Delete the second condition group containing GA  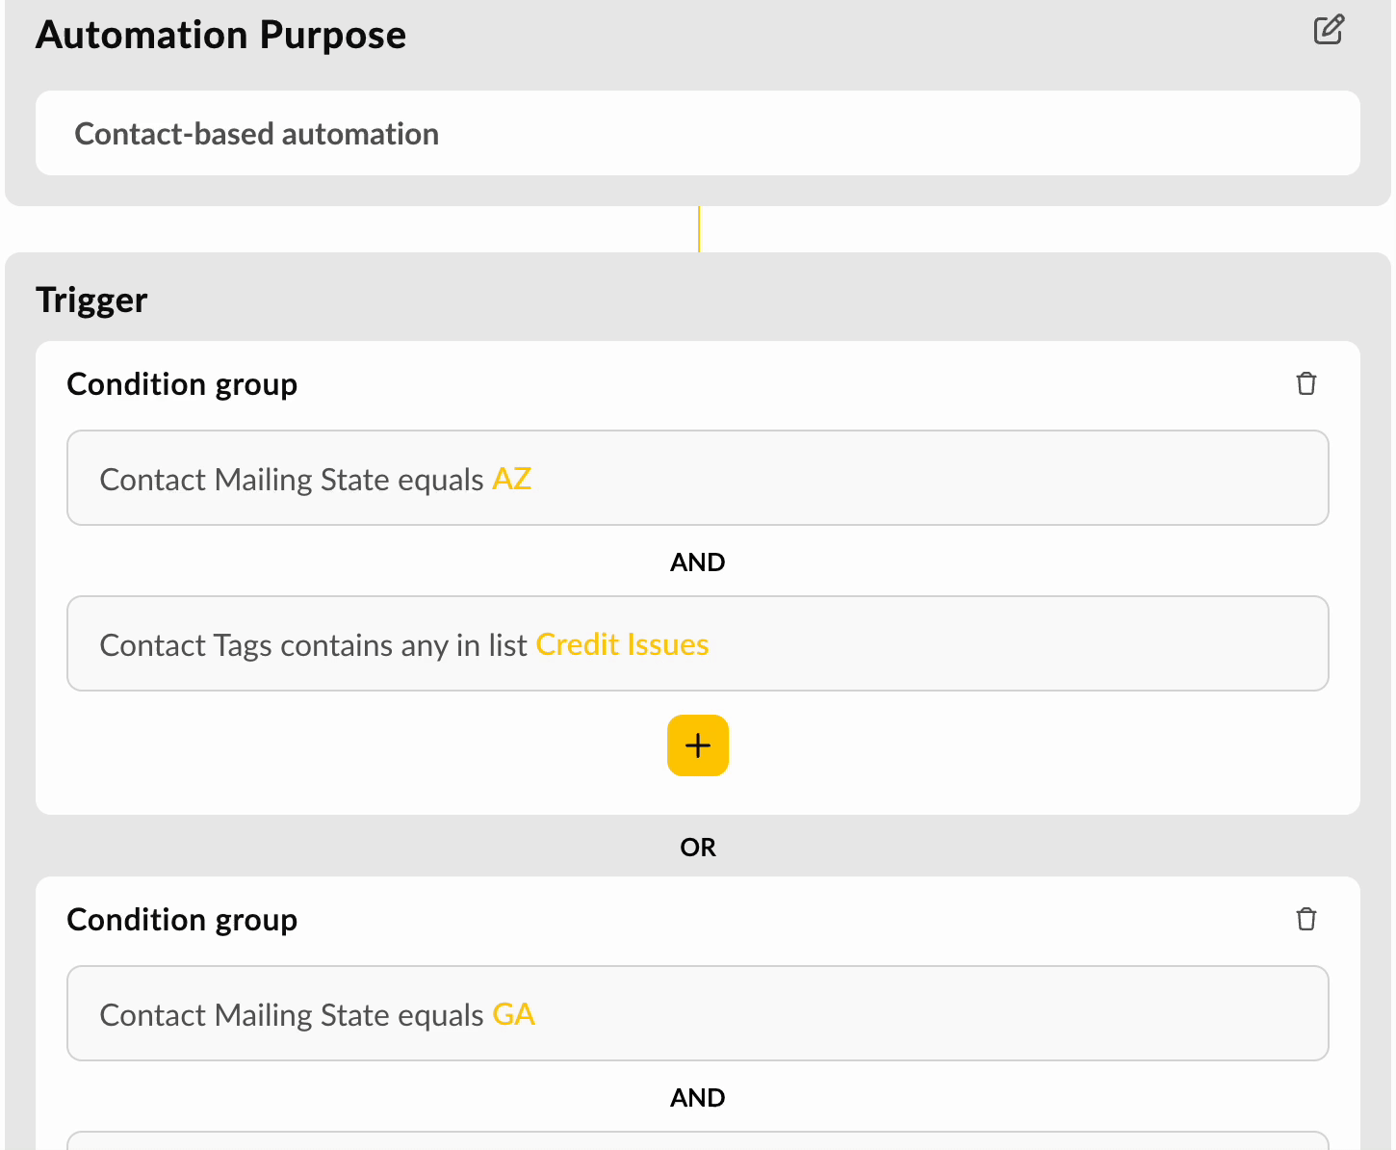(1306, 919)
